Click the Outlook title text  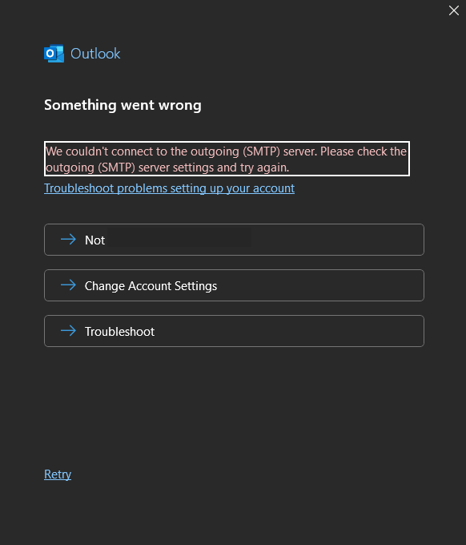(x=95, y=54)
